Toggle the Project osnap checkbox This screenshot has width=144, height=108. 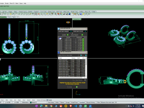point(41,100)
